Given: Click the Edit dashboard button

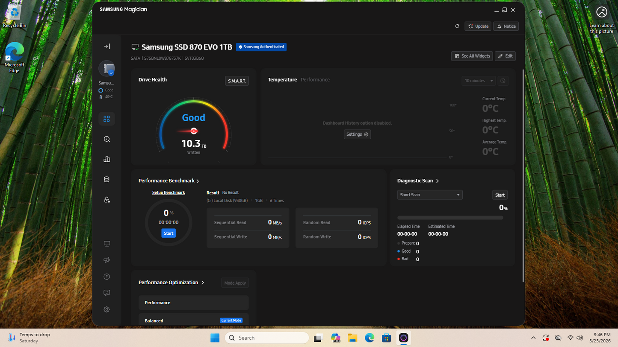Looking at the screenshot, I should pyautogui.click(x=505, y=56).
